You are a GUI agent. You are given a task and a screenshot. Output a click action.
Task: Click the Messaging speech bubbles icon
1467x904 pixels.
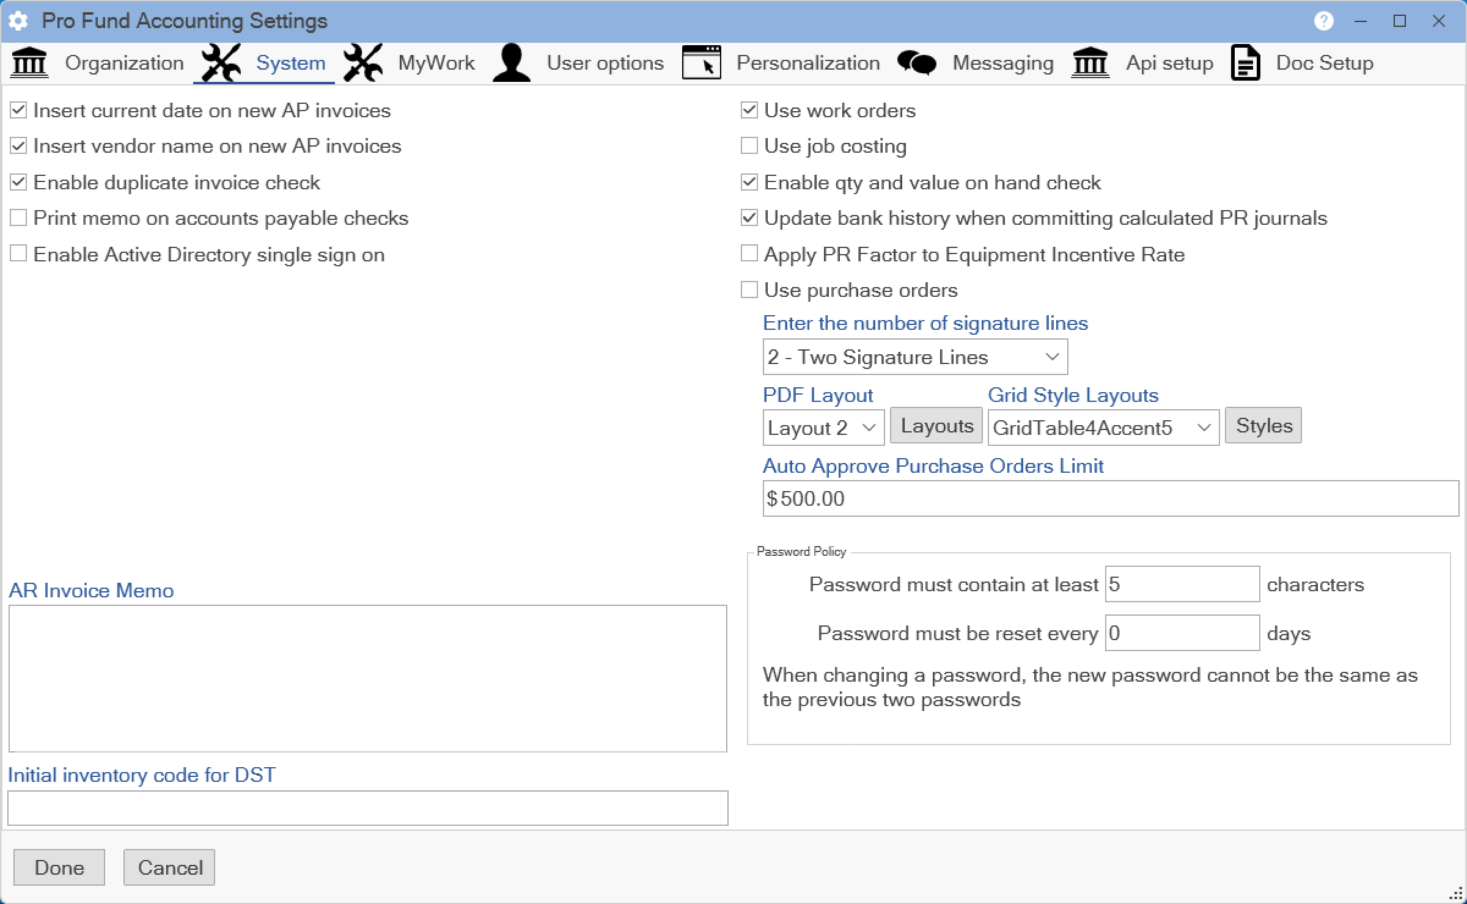click(x=916, y=63)
